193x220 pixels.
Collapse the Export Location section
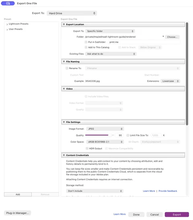pyautogui.click(x=64, y=25)
